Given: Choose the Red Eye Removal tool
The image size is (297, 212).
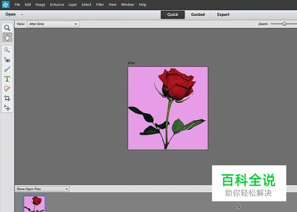Looking at the screenshot, I should (x=7, y=60).
